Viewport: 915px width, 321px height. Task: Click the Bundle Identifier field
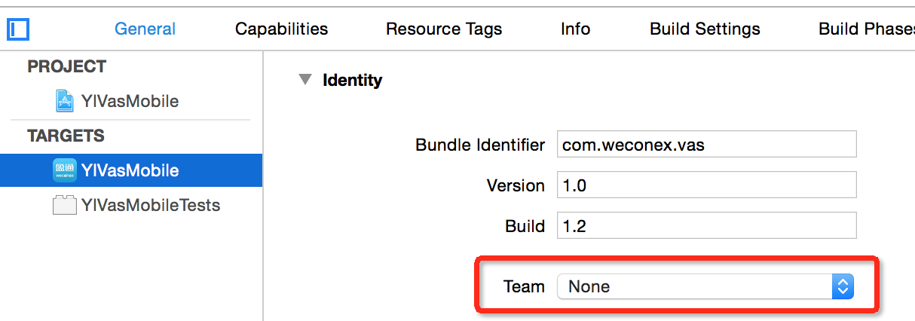coord(706,144)
